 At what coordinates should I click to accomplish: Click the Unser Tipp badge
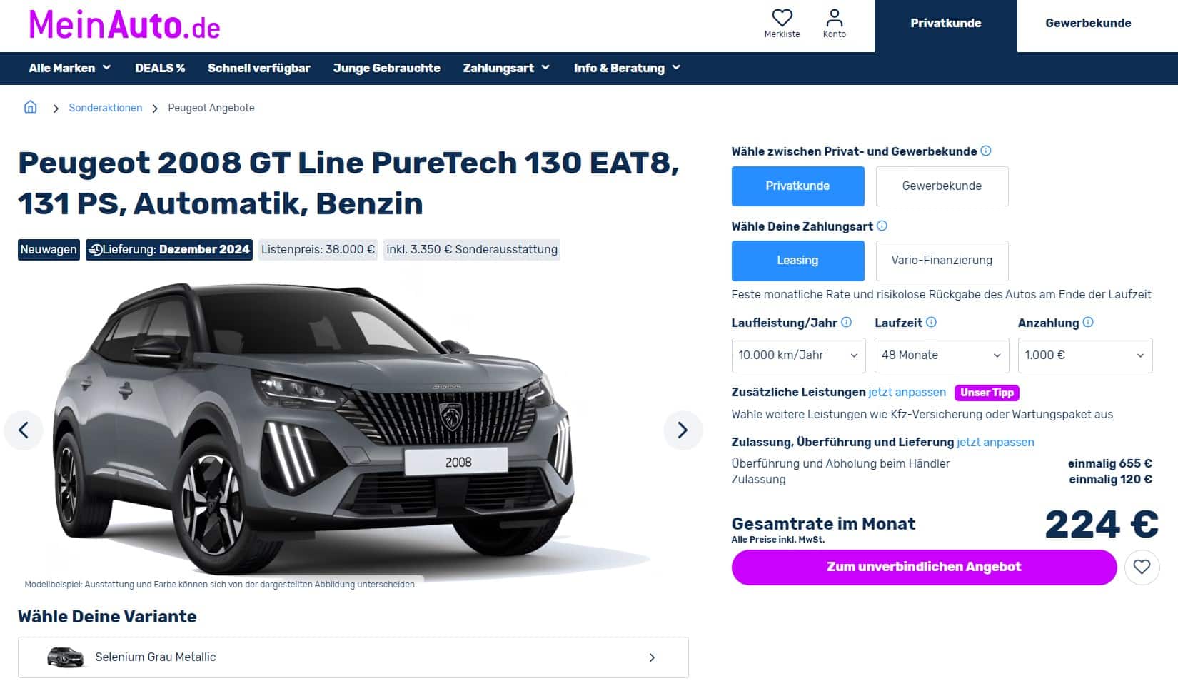pyautogui.click(x=987, y=393)
